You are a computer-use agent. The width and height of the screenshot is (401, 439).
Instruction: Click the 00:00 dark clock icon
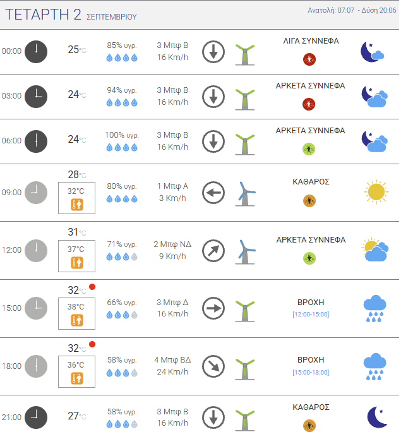click(x=36, y=52)
